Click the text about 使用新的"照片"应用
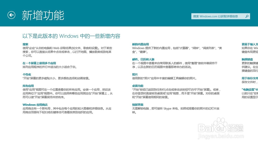Image resolution: width=258 pixels, height=145 pixels. (x=164, y=78)
